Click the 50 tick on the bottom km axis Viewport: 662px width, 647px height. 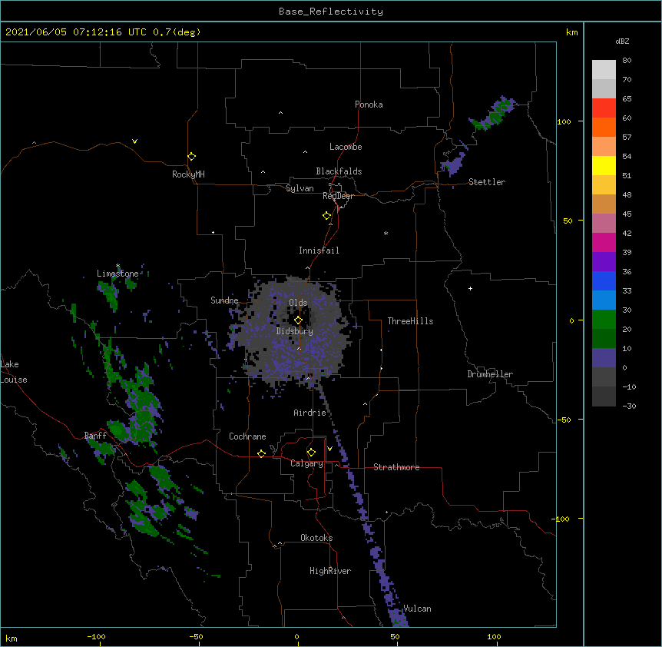point(395,636)
